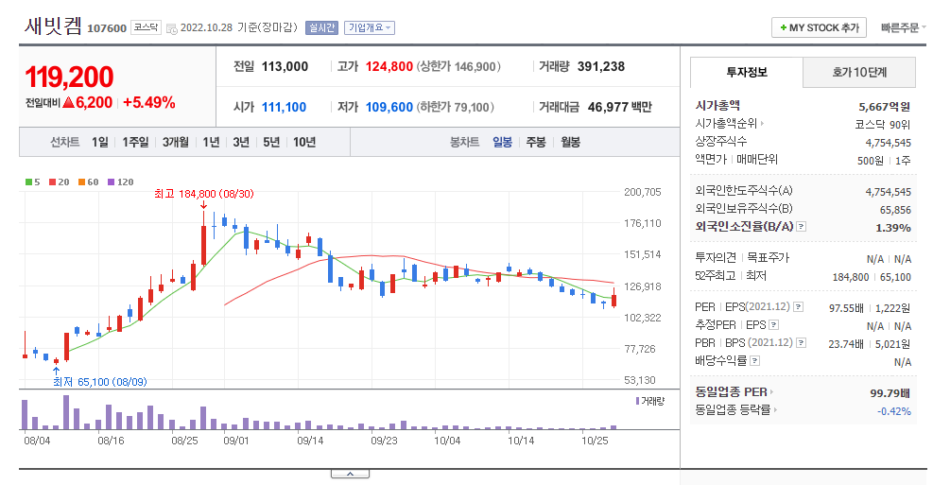Select the 5년 line chart period
The height and width of the screenshot is (485, 933).
point(271,142)
